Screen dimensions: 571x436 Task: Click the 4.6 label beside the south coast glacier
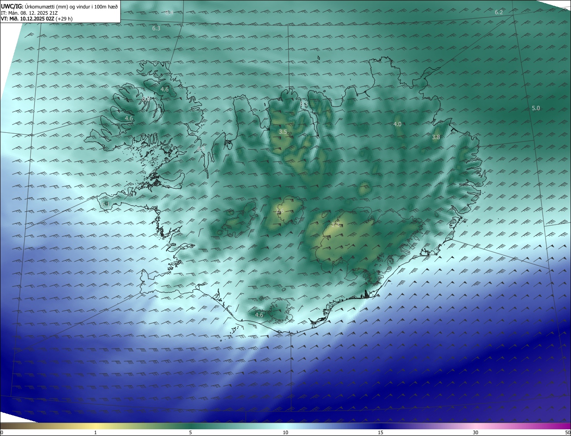(259, 315)
